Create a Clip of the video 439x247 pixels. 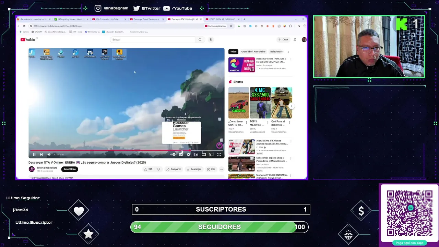211,169
